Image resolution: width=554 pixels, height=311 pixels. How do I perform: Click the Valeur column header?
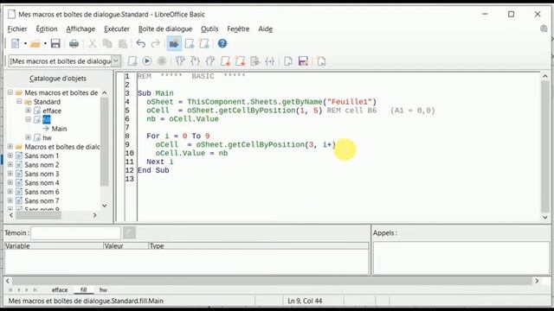point(126,245)
